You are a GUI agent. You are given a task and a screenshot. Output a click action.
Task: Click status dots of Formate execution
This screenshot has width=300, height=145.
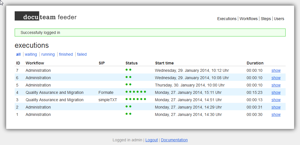[136, 92]
